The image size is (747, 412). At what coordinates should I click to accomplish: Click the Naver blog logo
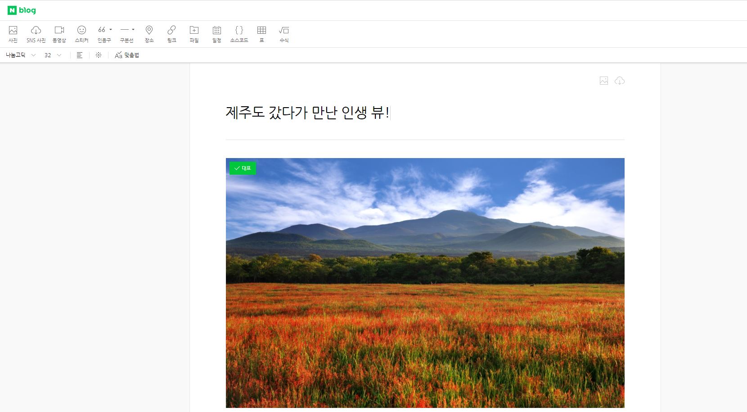22,10
